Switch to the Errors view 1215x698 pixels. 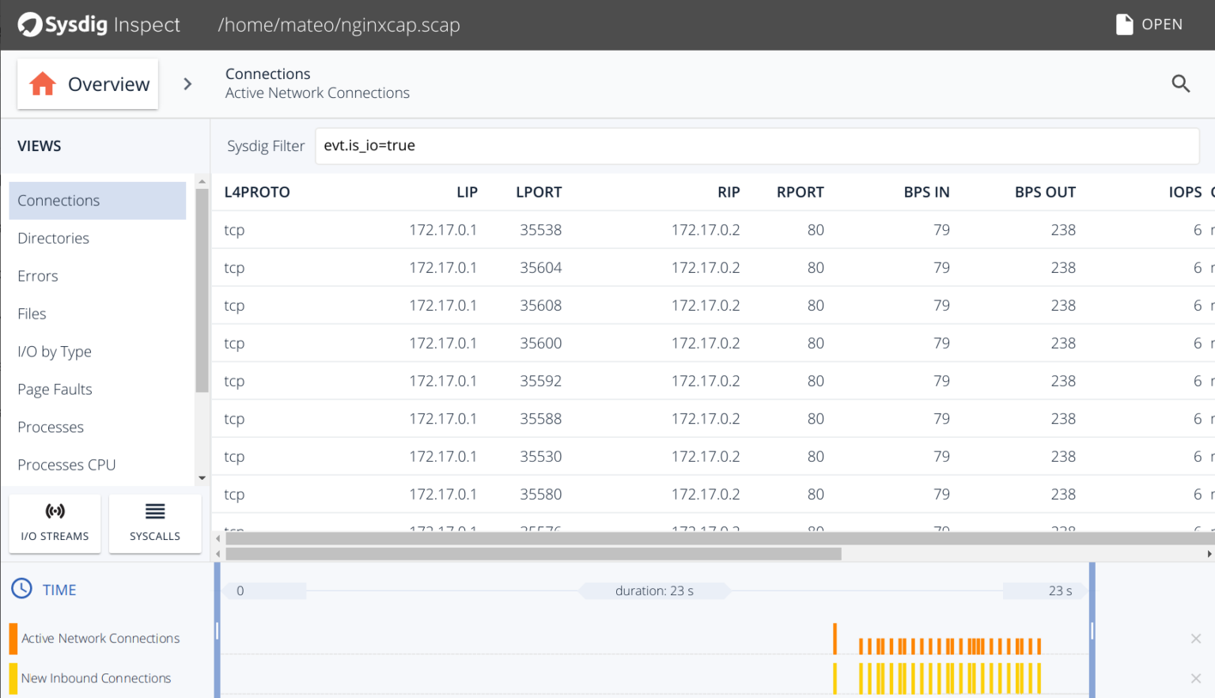[x=37, y=276]
